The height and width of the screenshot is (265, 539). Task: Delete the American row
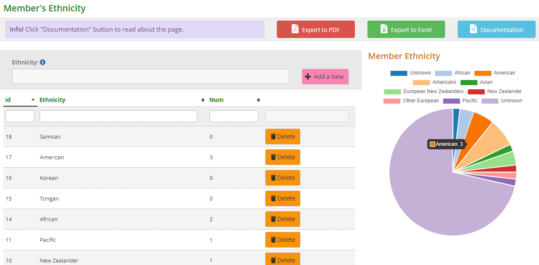point(283,157)
